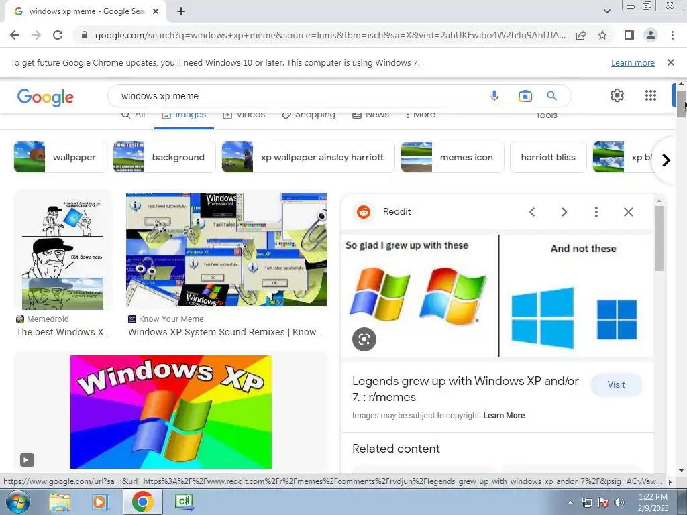
Task: Switch to the Shopping tab
Action: [x=309, y=115]
